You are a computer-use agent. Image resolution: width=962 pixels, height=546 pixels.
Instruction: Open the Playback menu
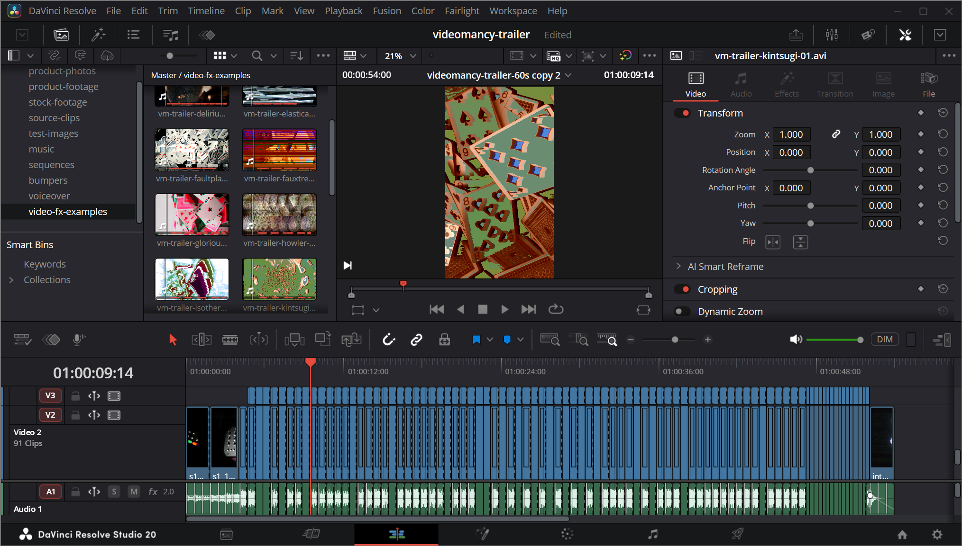(343, 10)
